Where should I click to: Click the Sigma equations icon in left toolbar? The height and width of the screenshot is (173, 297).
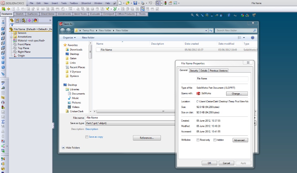(3, 122)
